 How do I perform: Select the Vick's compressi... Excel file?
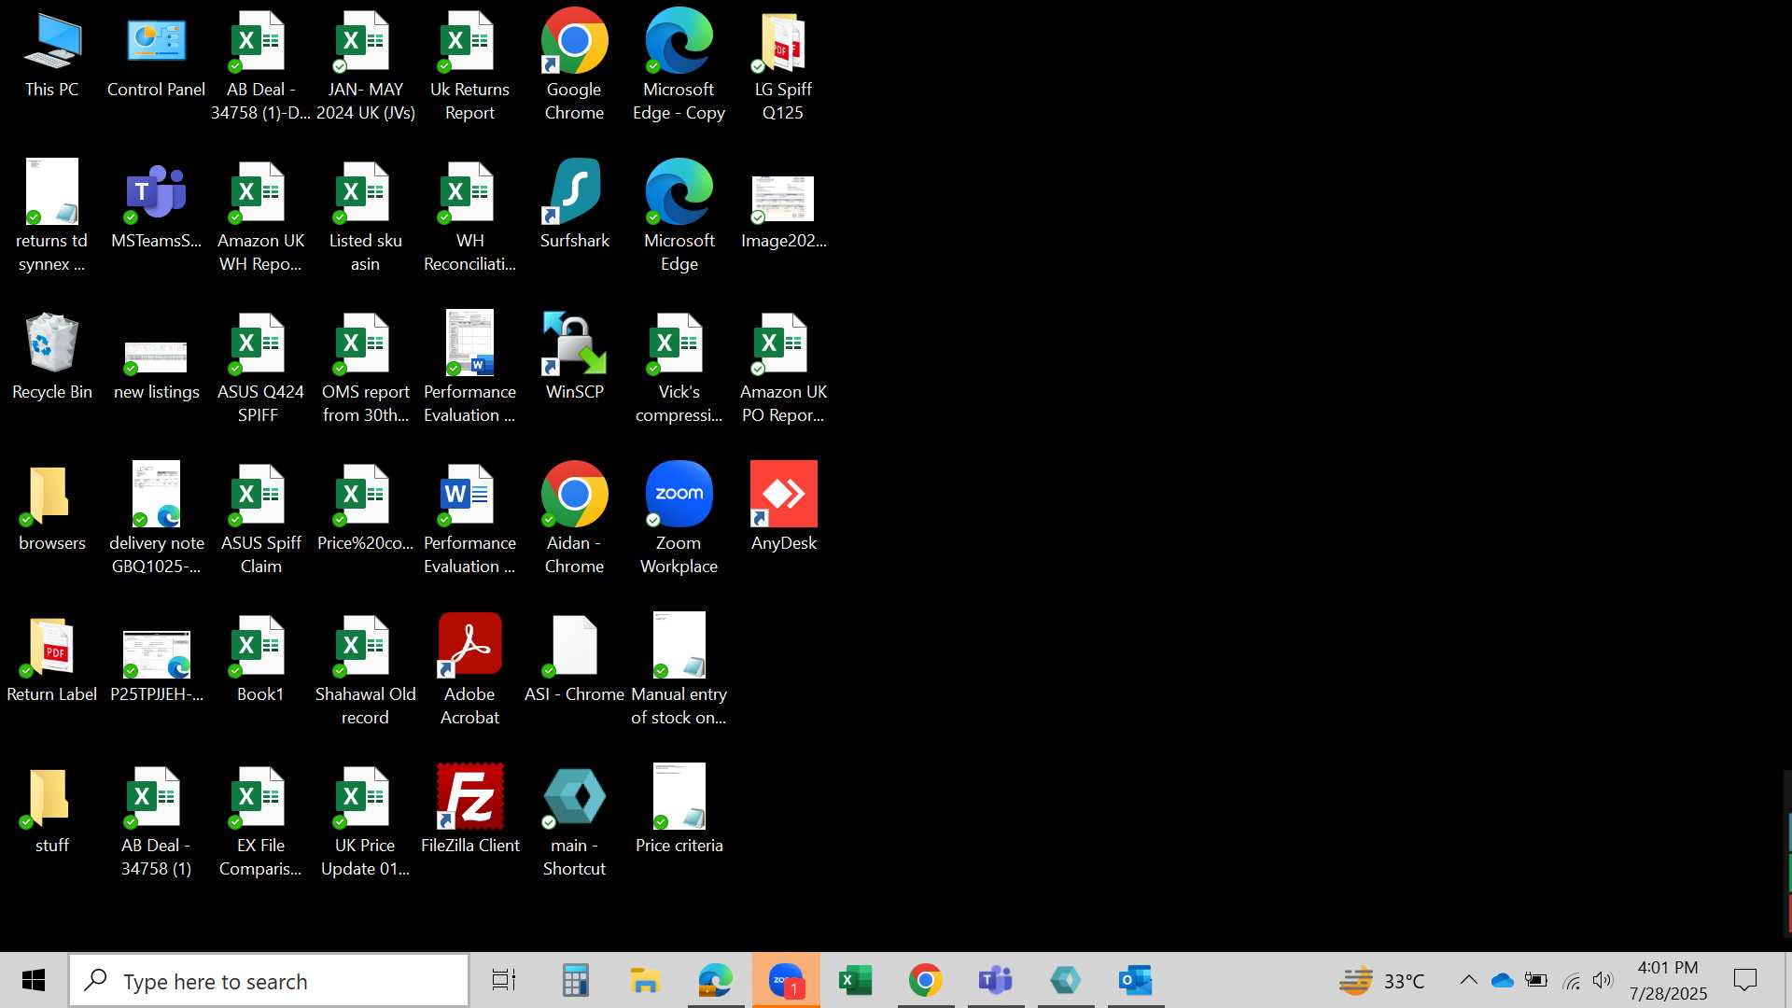[x=679, y=368]
